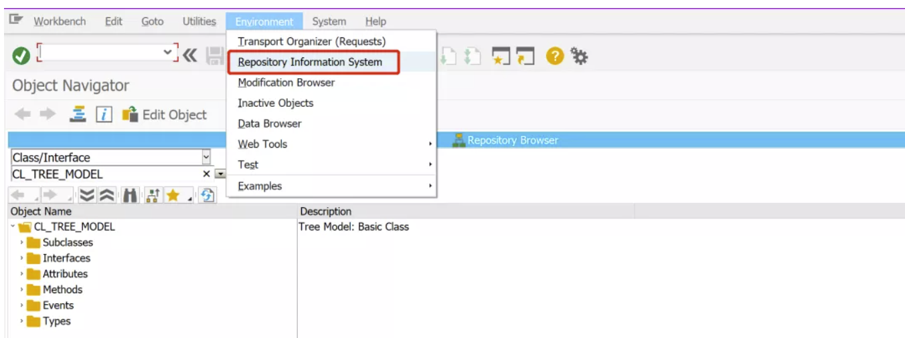This screenshot has width=905, height=338.
Task: Click the SAP menu icon left of Workbench
Action: (x=16, y=20)
